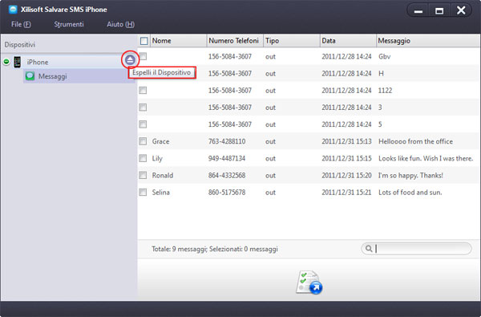Viewport: 481px width, 317px height.
Task: Click the name Grace in the list
Action: 160,141
